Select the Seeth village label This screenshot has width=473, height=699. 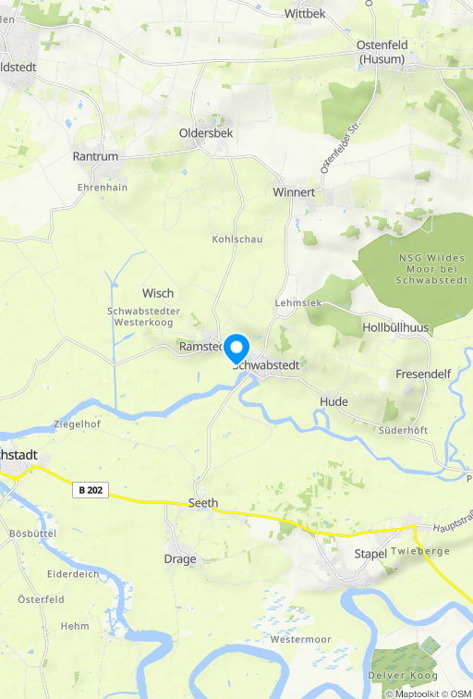[x=203, y=503]
